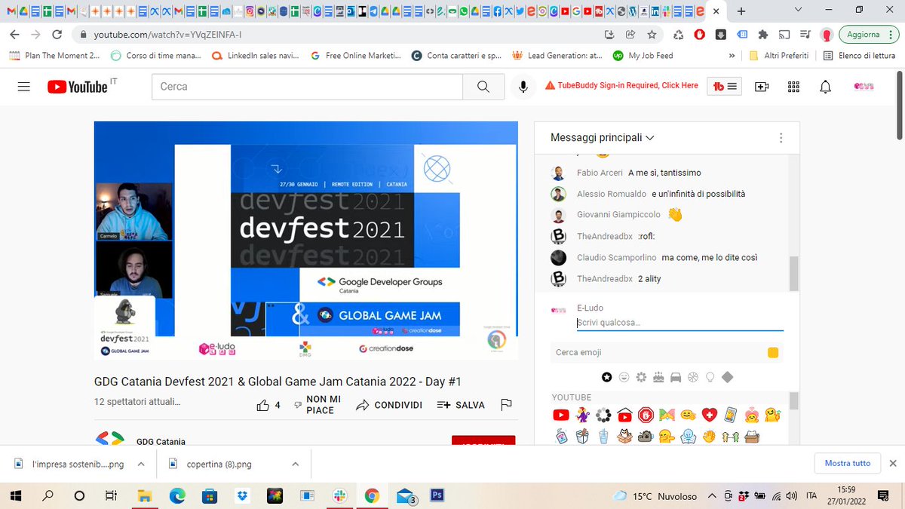
Task: Click SALVA to save the video
Action: pyautogui.click(x=461, y=405)
